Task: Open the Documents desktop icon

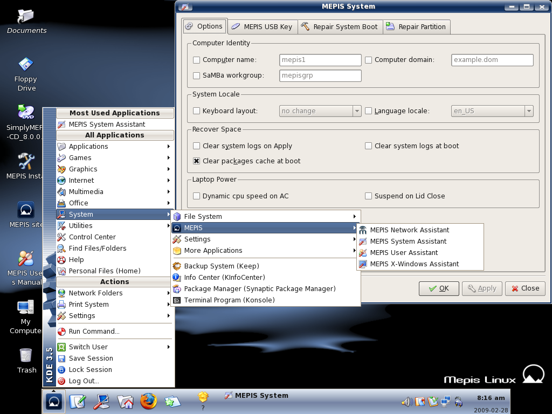Action: 26,21
